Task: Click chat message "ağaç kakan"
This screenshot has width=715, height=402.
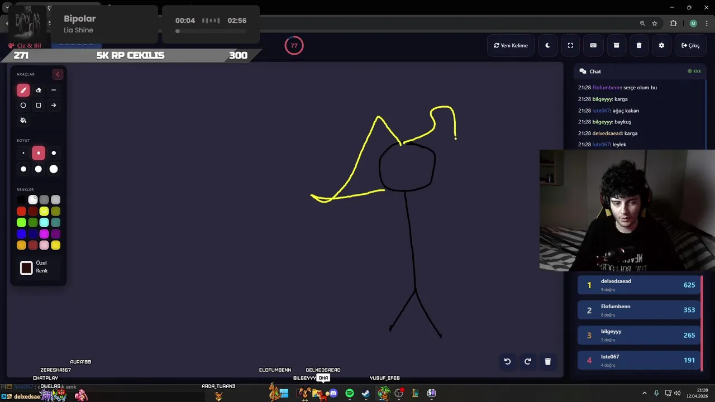Action: 626,111
